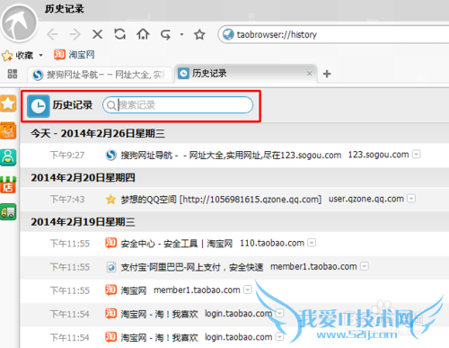
Task: Click the magnifier icon in search box
Action: pyautogui.click(x=111, y=105)
